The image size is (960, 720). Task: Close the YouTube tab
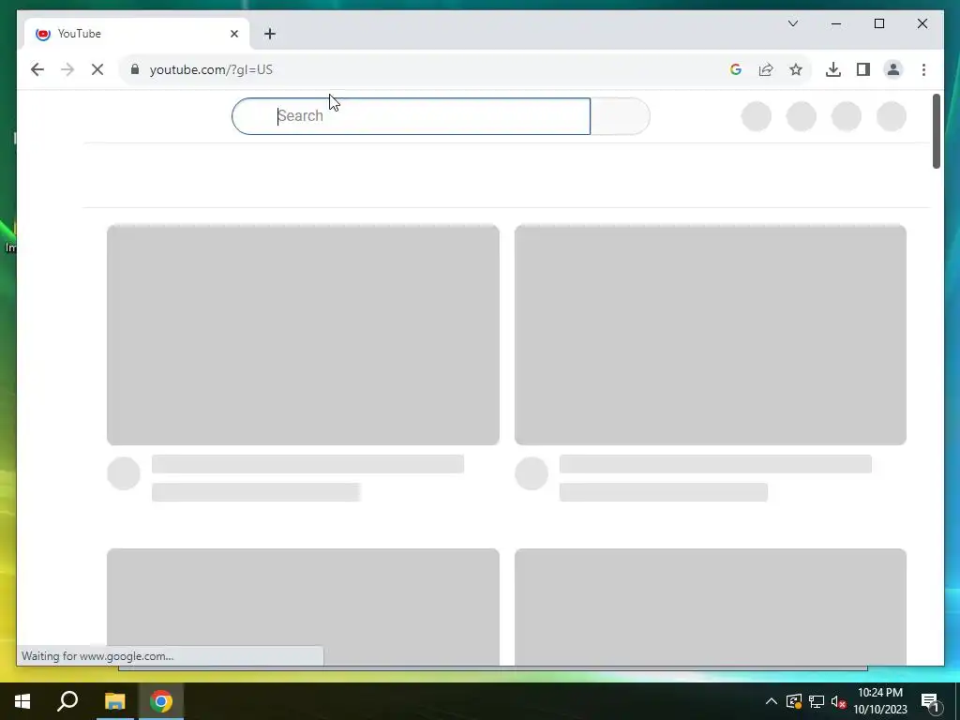[x=233, y=34]
